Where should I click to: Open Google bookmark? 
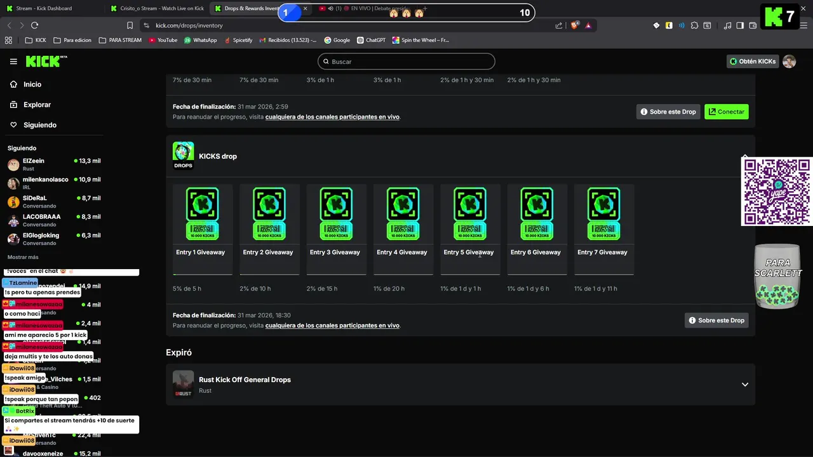coord(337,40)
